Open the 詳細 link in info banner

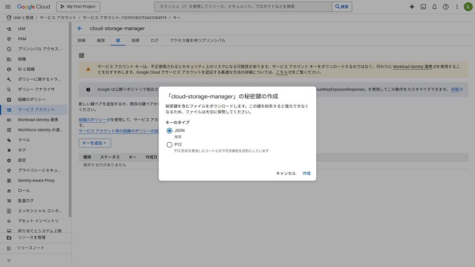[x=457, y=89]
